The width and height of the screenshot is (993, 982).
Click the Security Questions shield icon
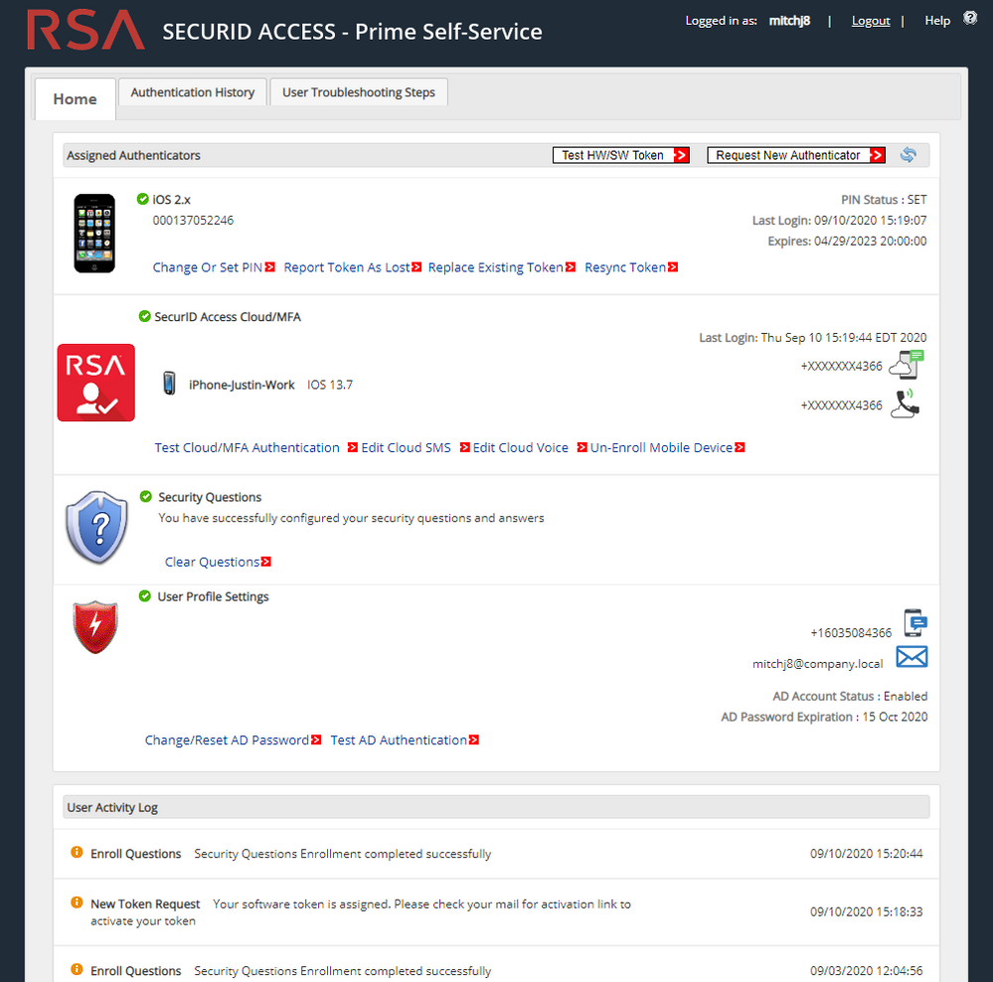(x=95, y=527)
